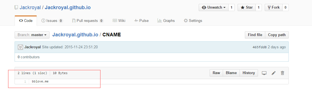Image resolution: width=312 pixels, height=101 pixels.
Task: Open the Graphs tab
Action: [x=166, y=21]
